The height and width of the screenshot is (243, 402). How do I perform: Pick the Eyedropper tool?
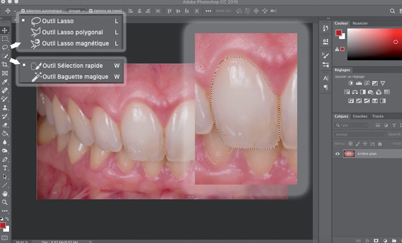coord(5,82)
